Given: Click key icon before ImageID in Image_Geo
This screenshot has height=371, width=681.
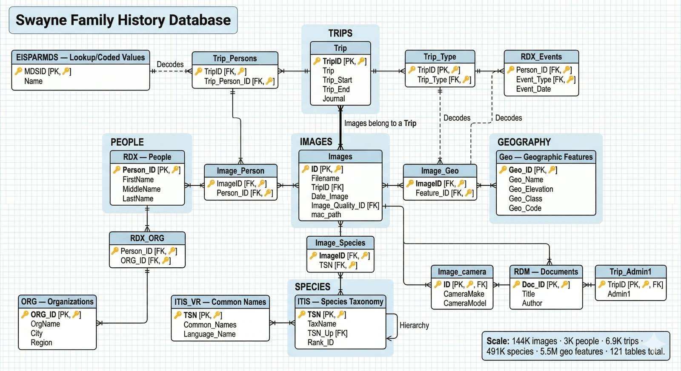Looking at the screenshot, I should point(410,184).
